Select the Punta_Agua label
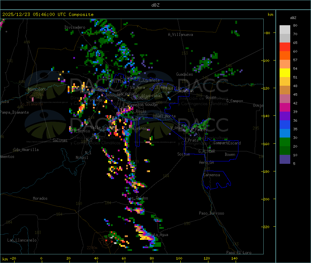Image resolution: width=311 pixels, height=263 pixels. (x=158, y=235)
